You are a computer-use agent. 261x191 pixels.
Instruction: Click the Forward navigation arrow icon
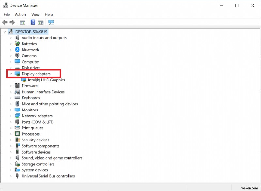12,22
